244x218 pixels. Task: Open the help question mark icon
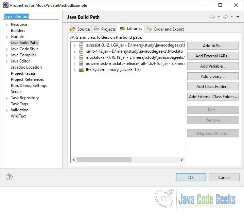coord(9,177)
